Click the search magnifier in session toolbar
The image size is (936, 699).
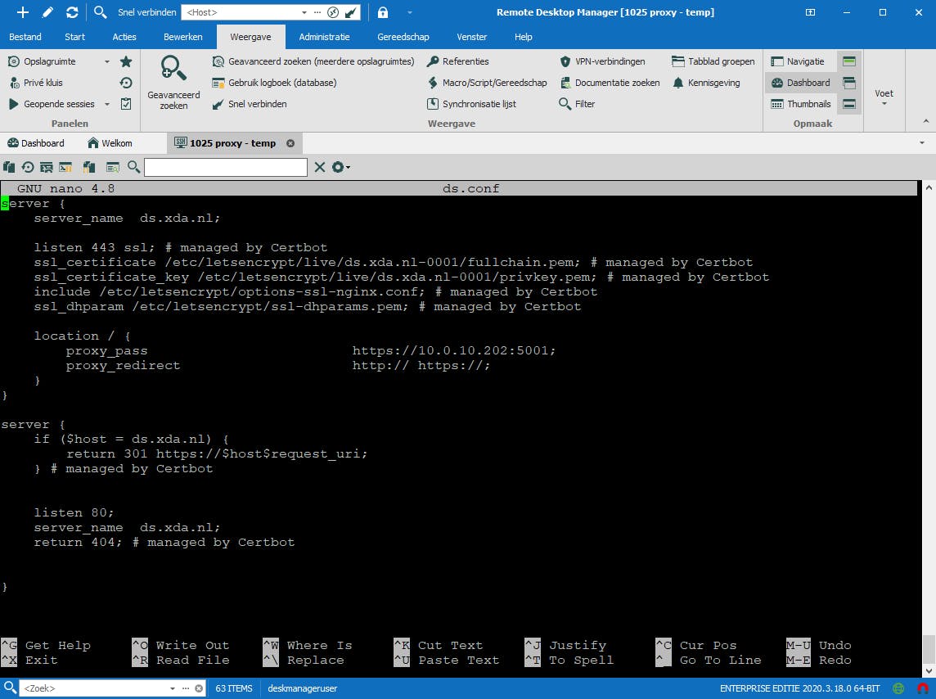(133, 167)
